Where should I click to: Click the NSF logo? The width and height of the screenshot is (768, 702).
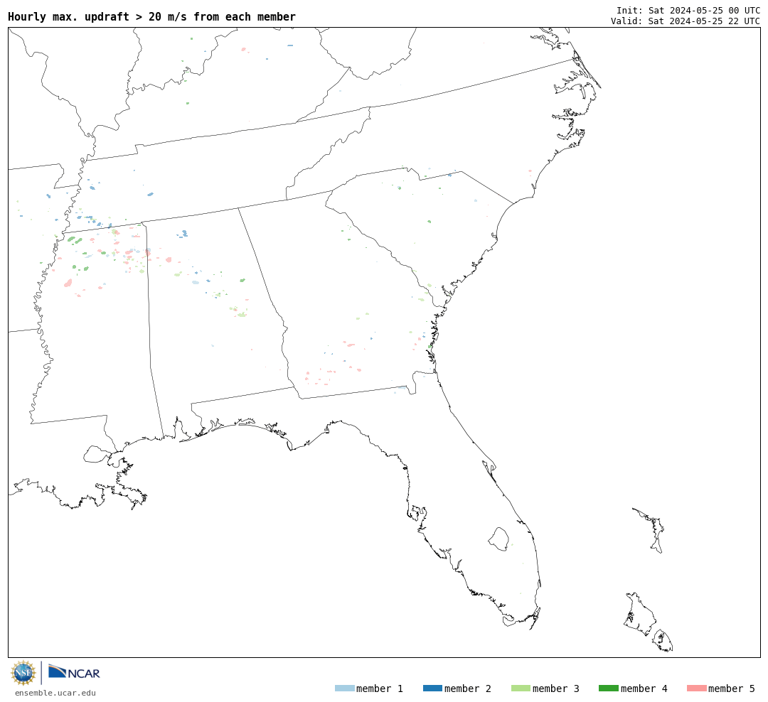click(x=23, y=673)
